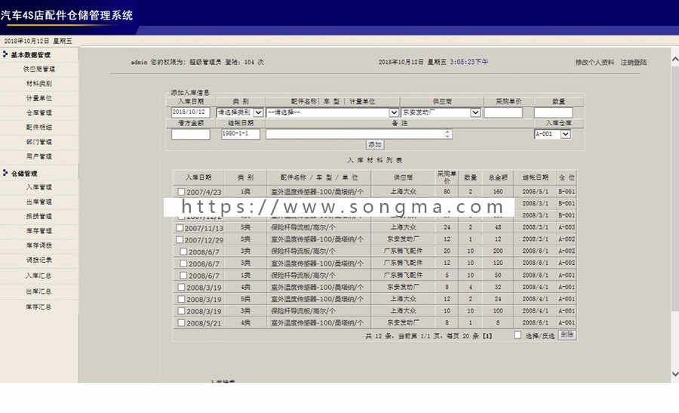Screen dimensions: 679x413
Task: Check the 2008/3/19 row with total 100
Action: tap(181, 311)
